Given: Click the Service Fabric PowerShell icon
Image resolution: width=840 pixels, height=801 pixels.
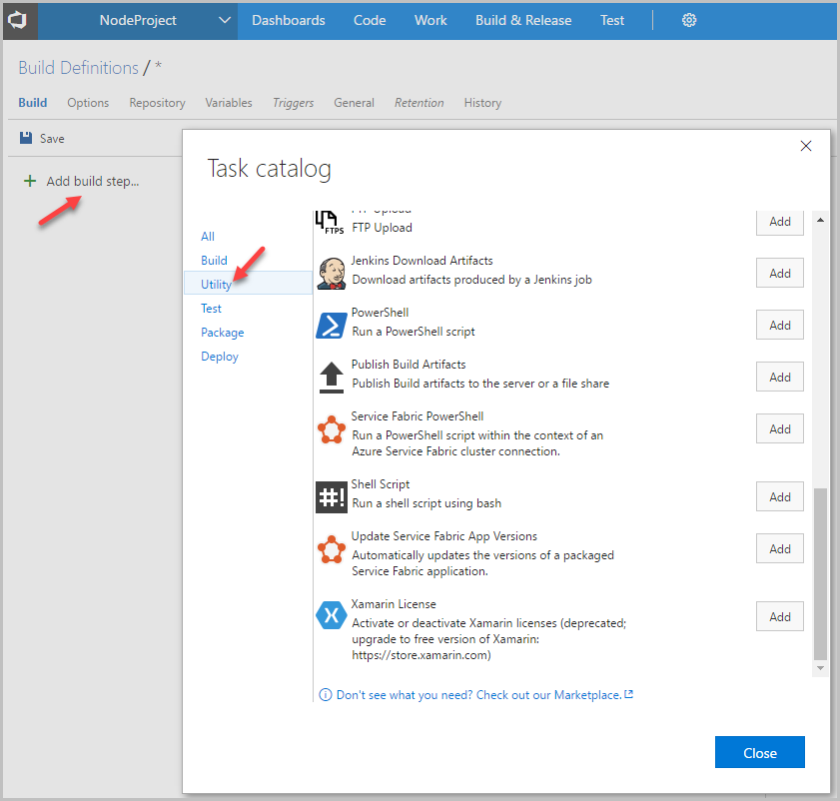Looking at the screenshot, I should tap(331, 429).
